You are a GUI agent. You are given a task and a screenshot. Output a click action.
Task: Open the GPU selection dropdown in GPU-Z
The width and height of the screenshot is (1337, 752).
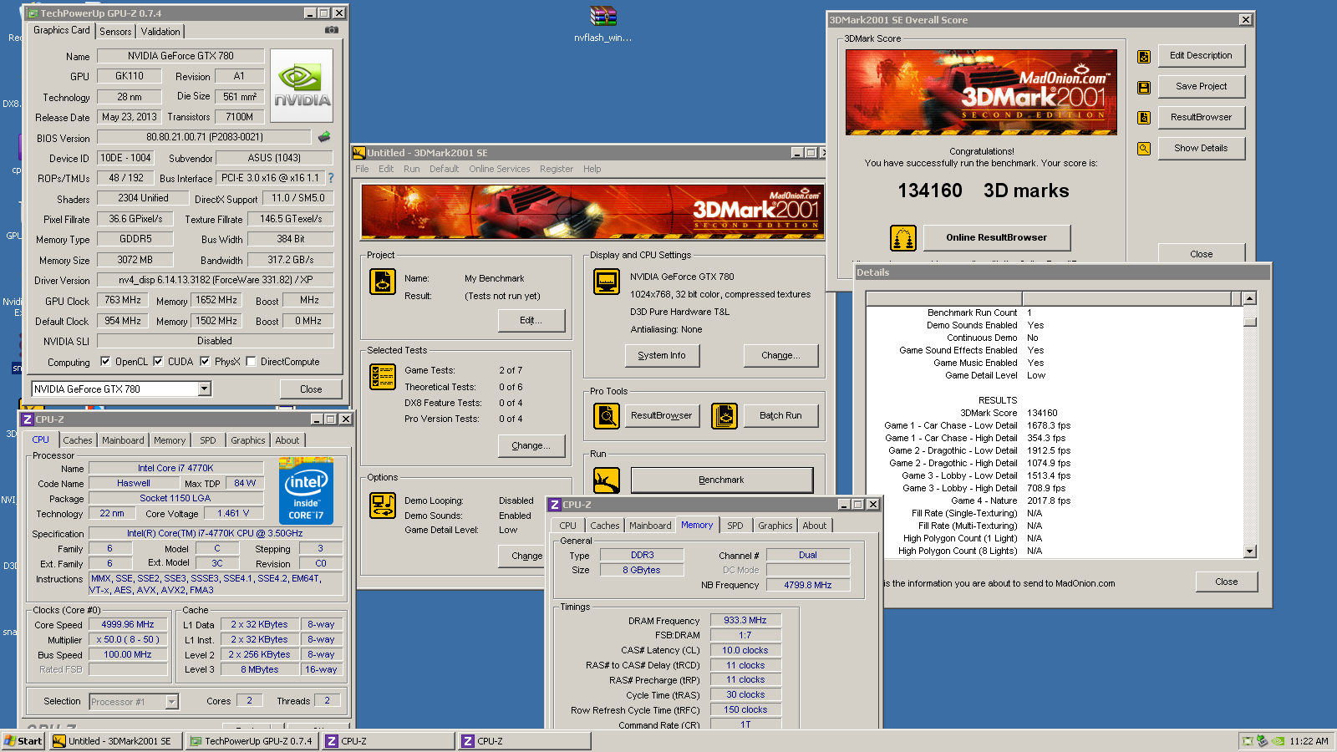pos(204,389)
